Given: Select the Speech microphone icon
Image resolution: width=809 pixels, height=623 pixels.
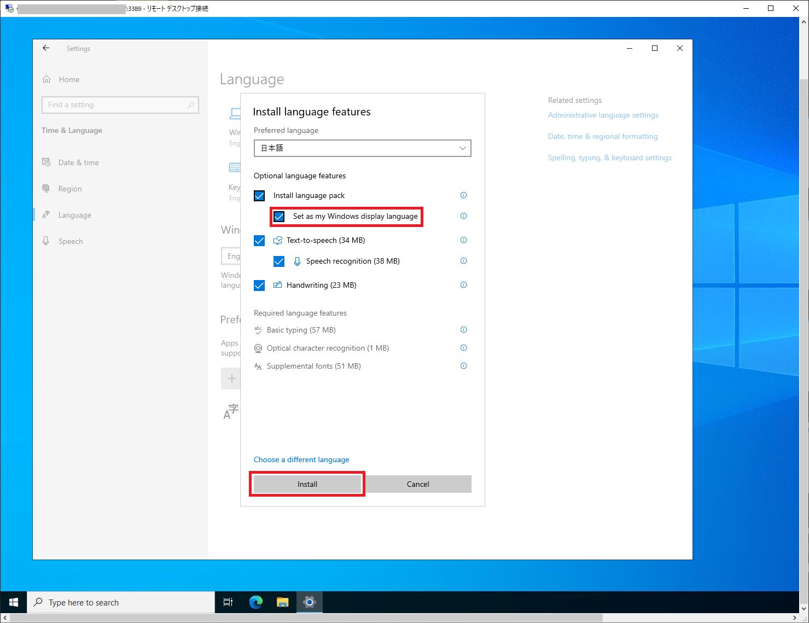Looking at the screenshot, I should tap(46, 241).
